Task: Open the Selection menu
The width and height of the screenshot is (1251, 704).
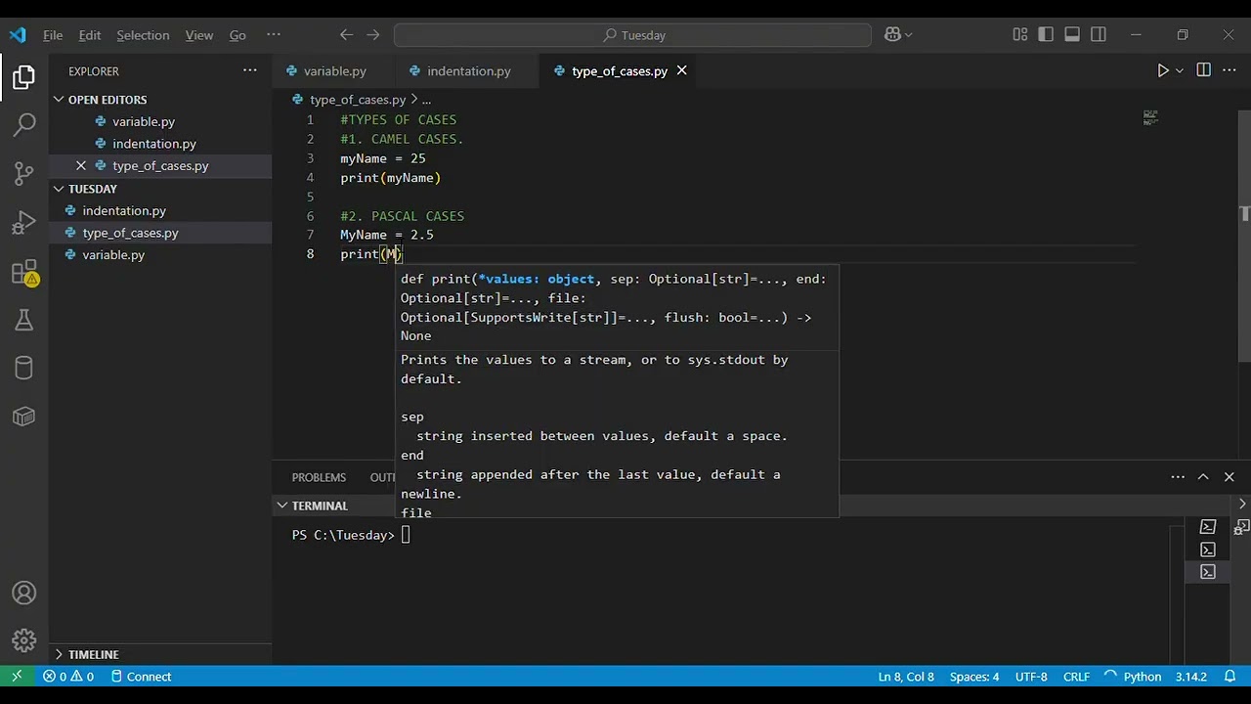Action: click(x=143, y=34)
